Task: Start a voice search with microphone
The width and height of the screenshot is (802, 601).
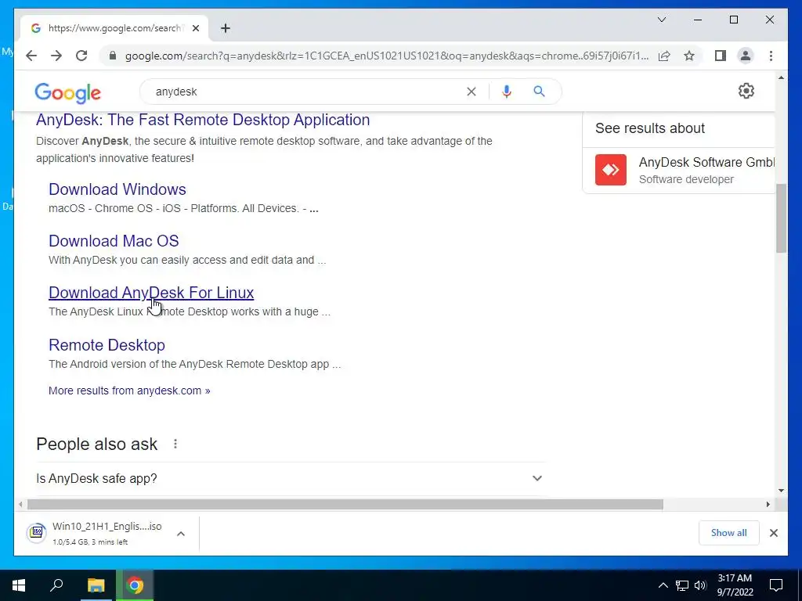Action: pos(507,92)
